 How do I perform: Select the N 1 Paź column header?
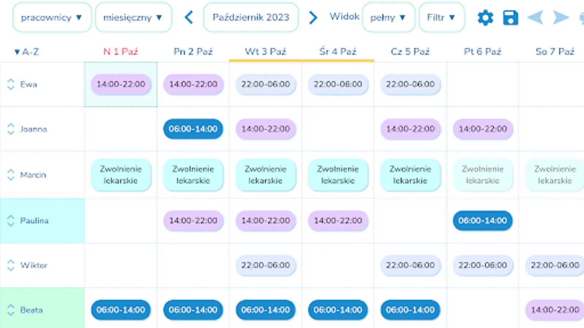[x=120, y=52]
